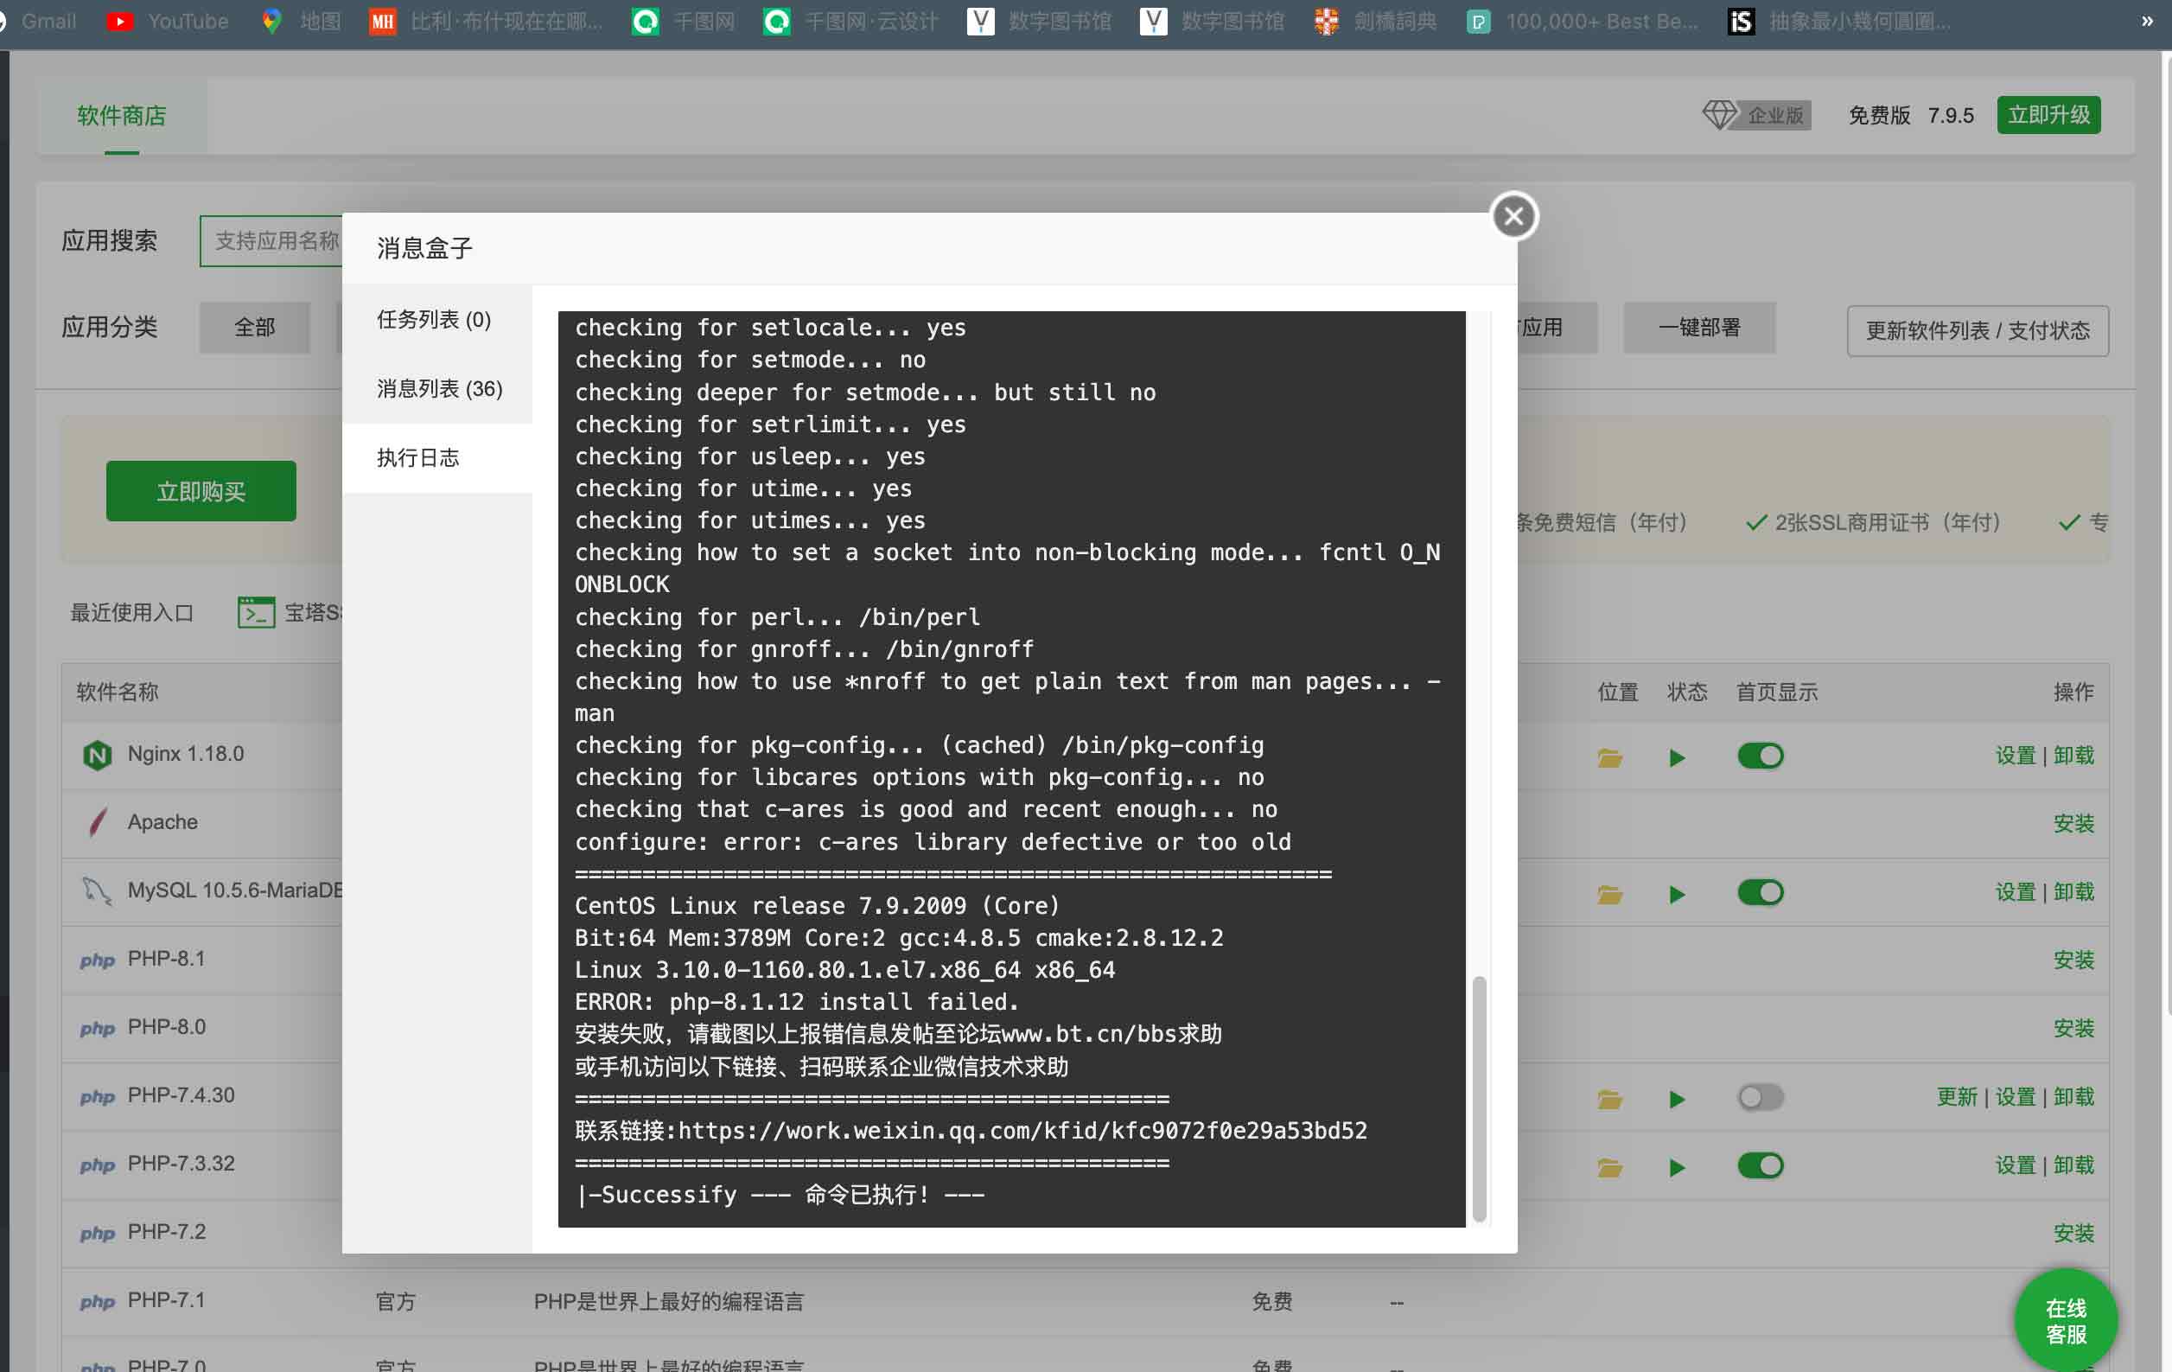This screenshot has width=2172, height=1372.
Task: Click PHP-8.0 php icon
Action: (98, 1028)
